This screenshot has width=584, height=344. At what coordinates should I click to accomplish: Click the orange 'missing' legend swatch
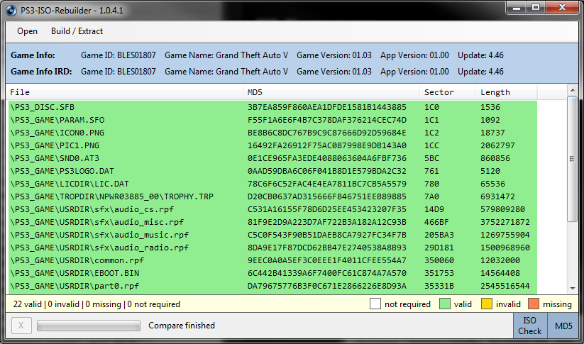[535, 304]
